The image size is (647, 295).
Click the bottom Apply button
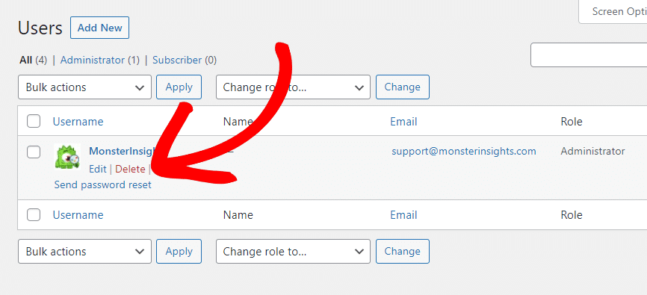[179, 251]
